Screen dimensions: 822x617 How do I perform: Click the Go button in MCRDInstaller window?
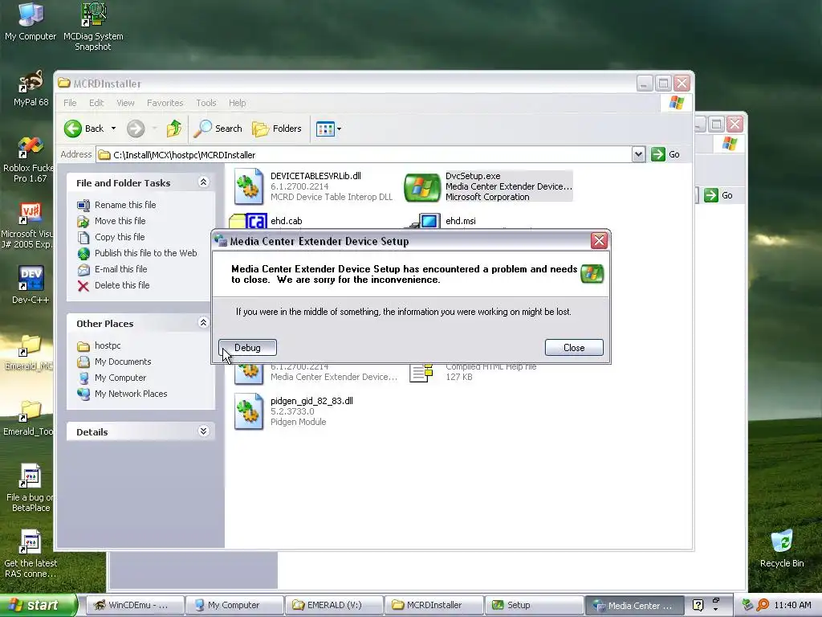coord(665,154)
